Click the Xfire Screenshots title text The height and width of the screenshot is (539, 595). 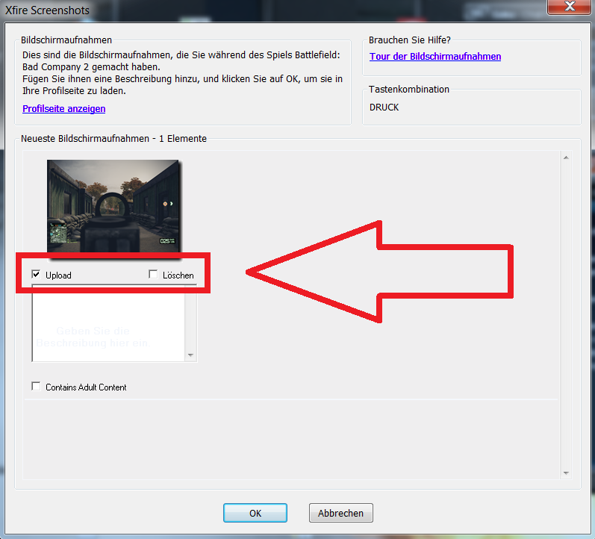click(x=48, y=10)
